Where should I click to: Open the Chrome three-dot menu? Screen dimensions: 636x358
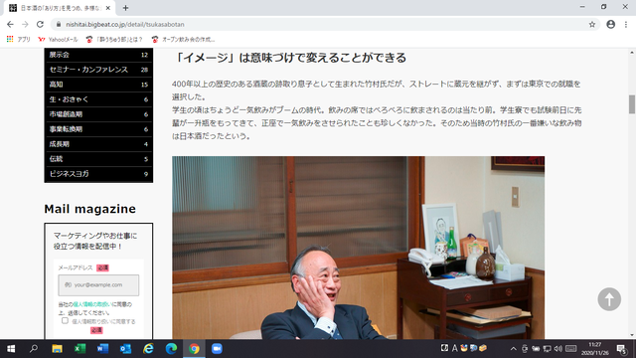626,24
